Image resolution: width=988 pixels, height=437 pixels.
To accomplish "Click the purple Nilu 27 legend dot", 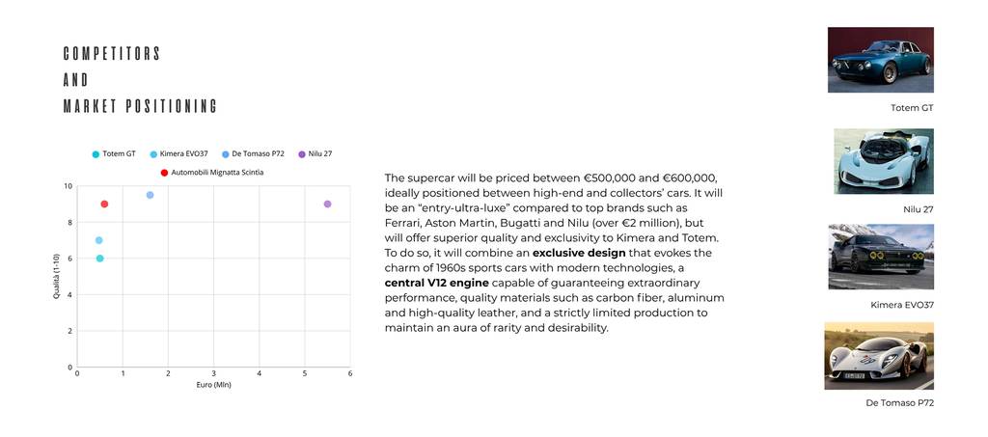I will pyautogui.click(x=302, y=154).
